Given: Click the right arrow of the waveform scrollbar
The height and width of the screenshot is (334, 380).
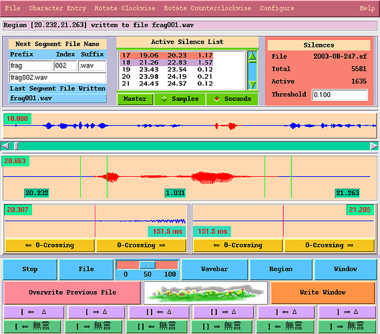Looking at the screenshot, I should tap(374, 146).
